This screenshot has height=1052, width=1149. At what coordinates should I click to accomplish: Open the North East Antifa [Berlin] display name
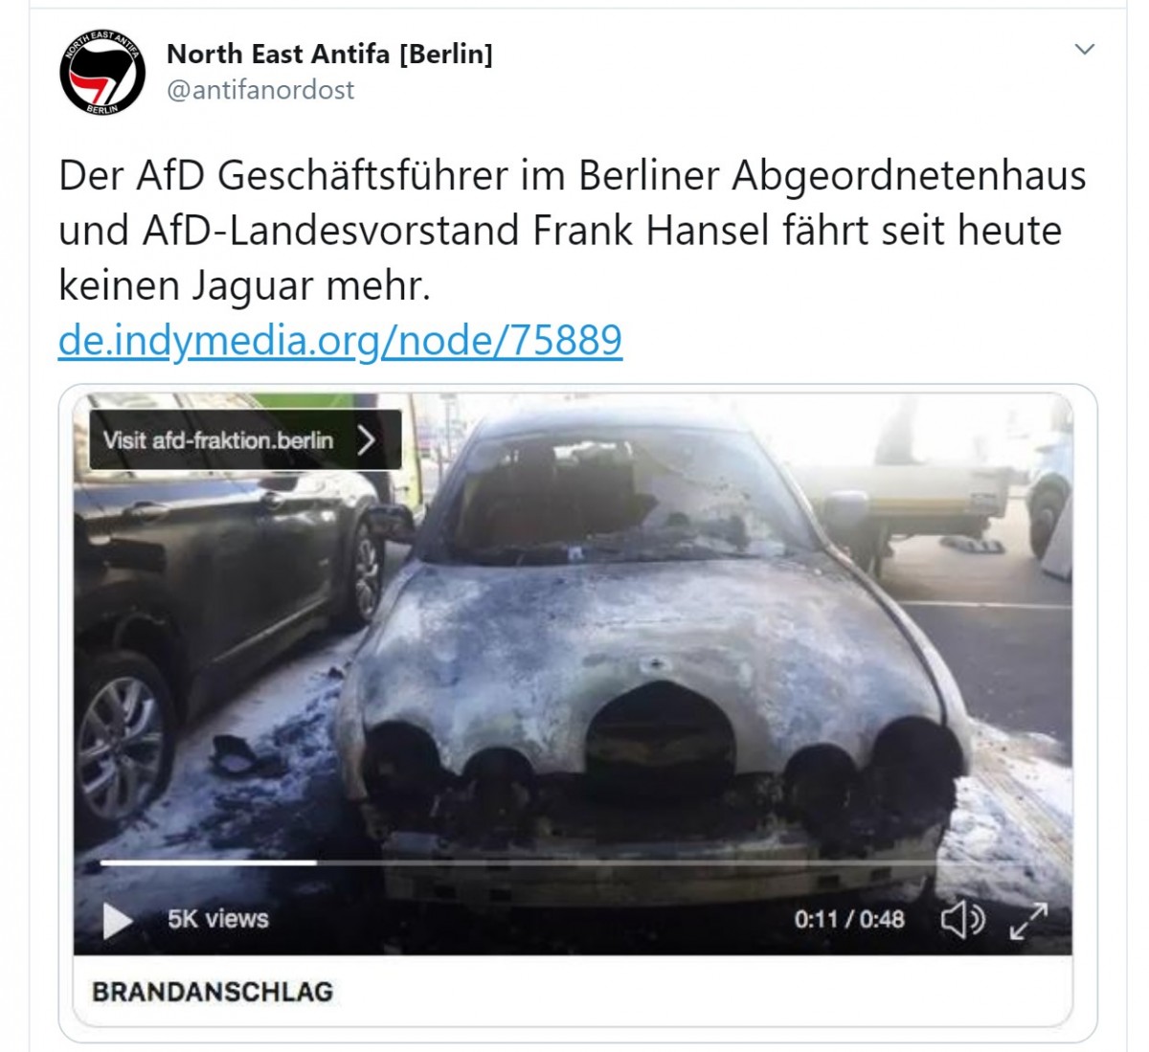click(x=329, y=54)
